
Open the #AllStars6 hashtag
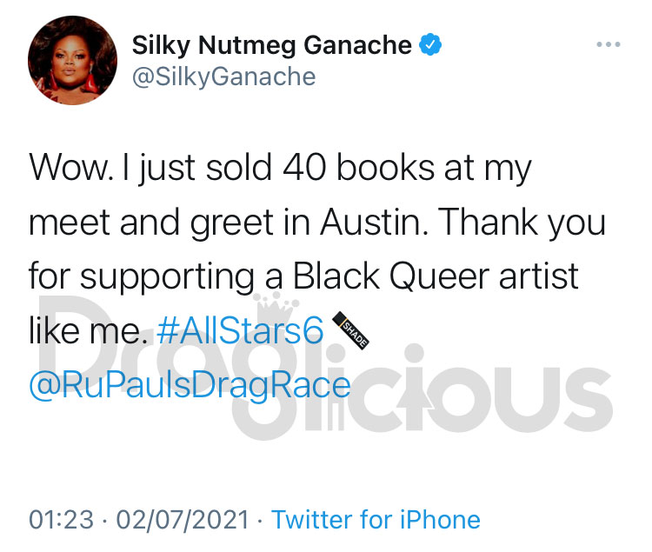pyautogui.click(x=240, y=330)
